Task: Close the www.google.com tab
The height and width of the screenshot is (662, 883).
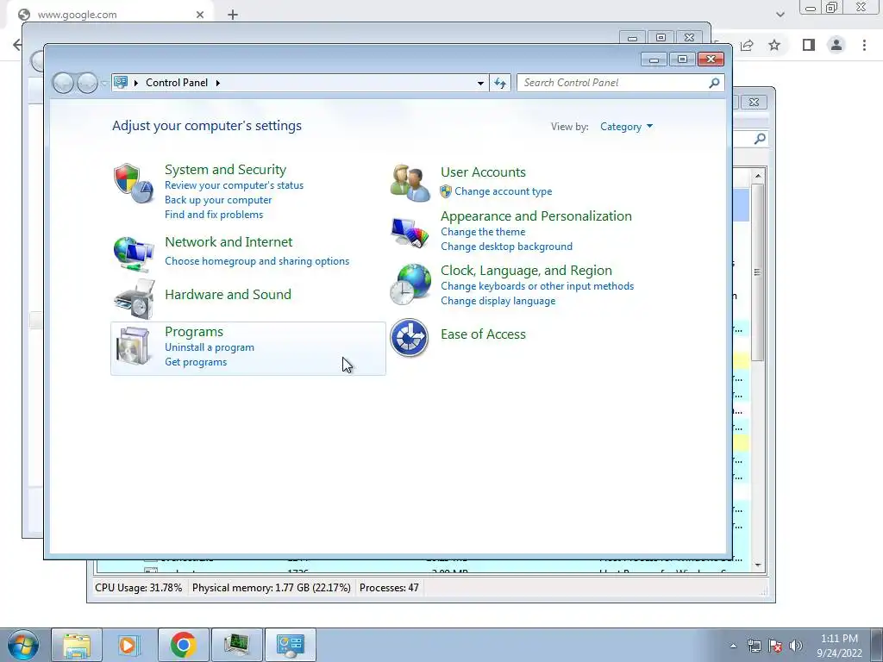Action: pyautogui.click(x=200, y=15)
